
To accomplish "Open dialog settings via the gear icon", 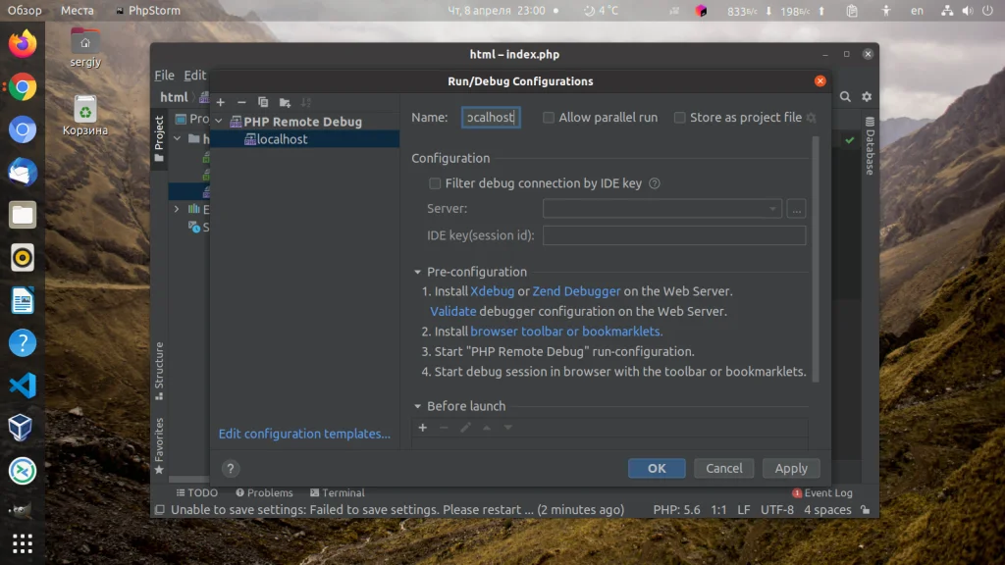I will tap(868, 97).
